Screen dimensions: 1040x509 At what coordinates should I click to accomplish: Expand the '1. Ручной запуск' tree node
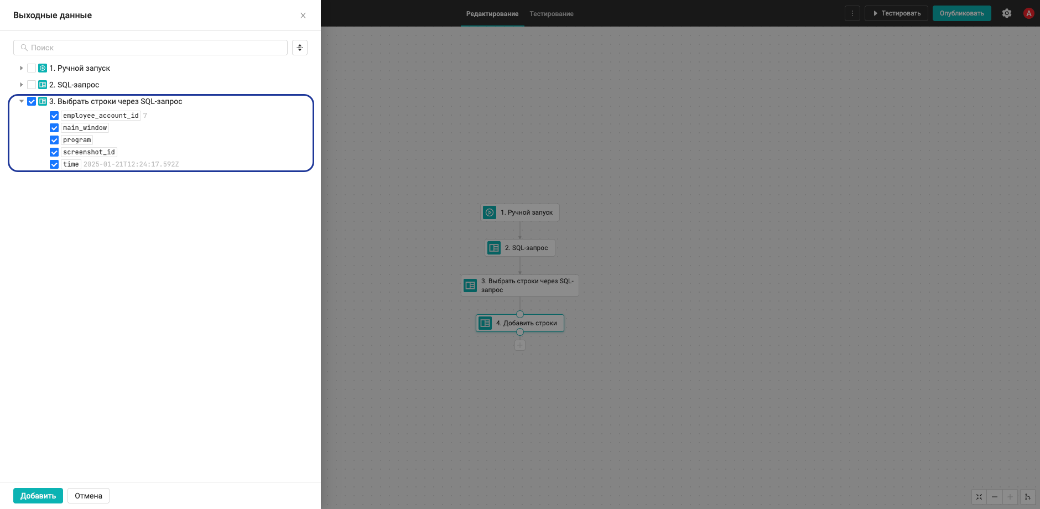pos(22,68)
